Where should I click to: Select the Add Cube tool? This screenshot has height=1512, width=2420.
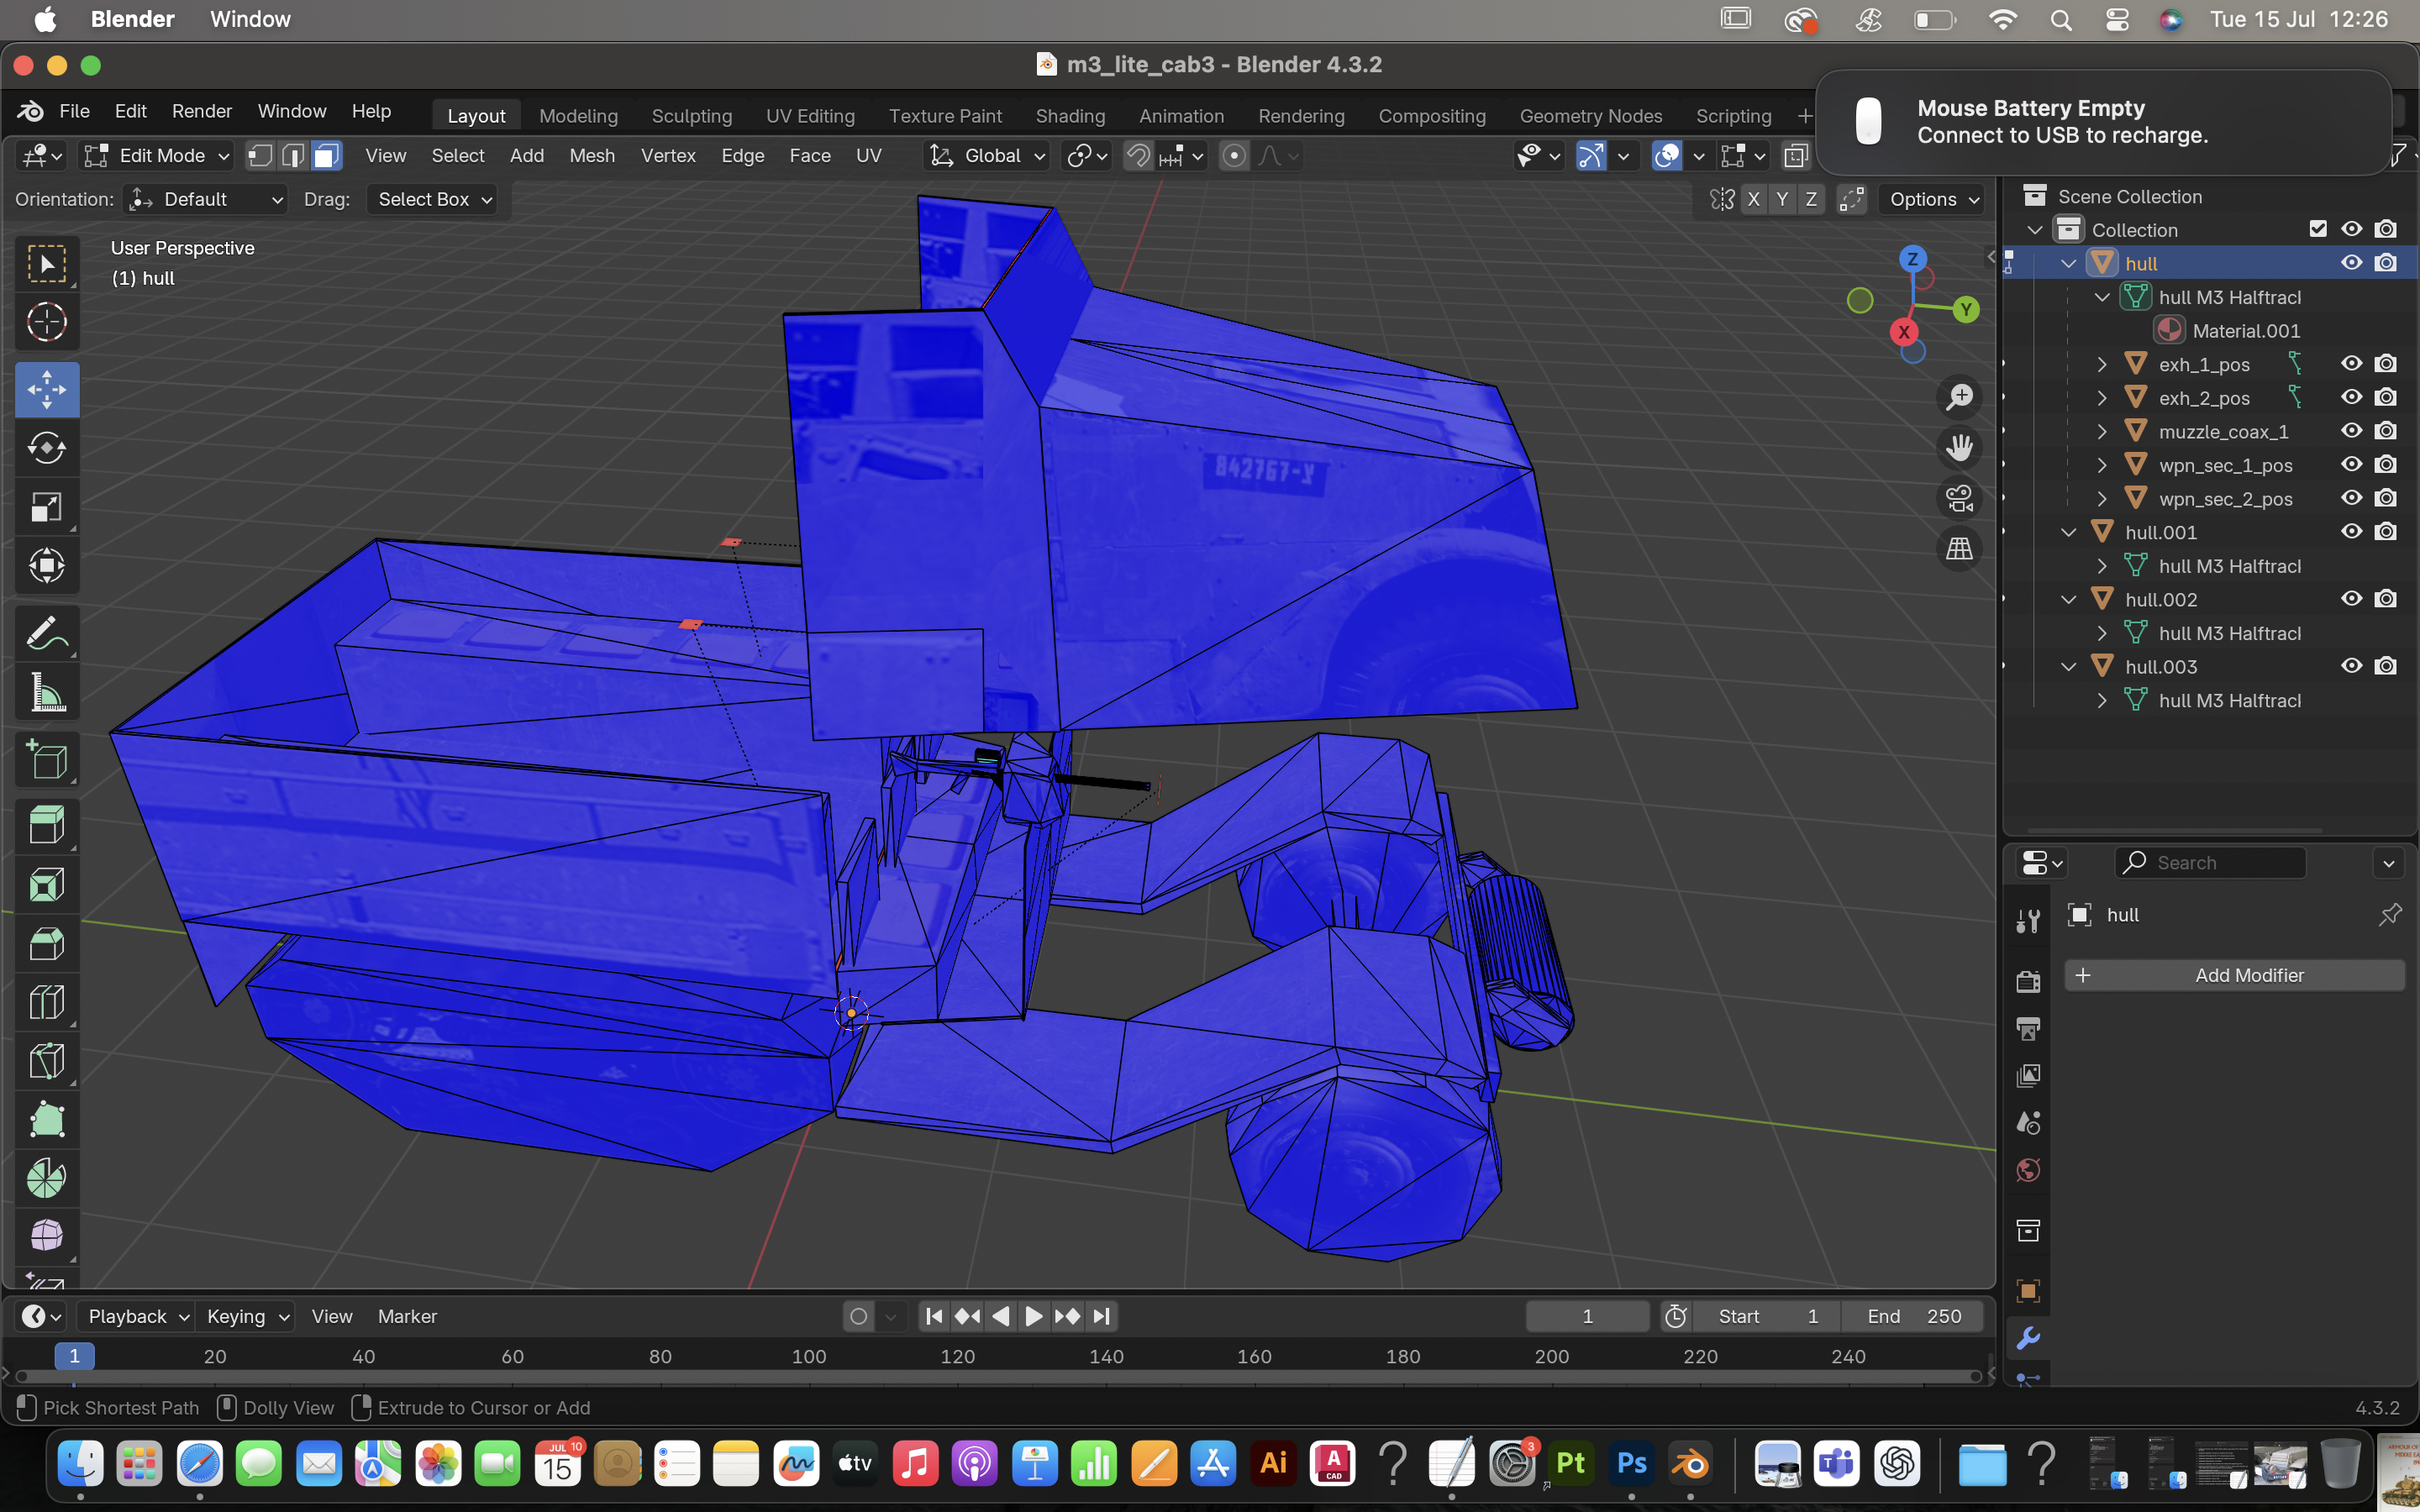pyautogui.click(x=47, y=760)
